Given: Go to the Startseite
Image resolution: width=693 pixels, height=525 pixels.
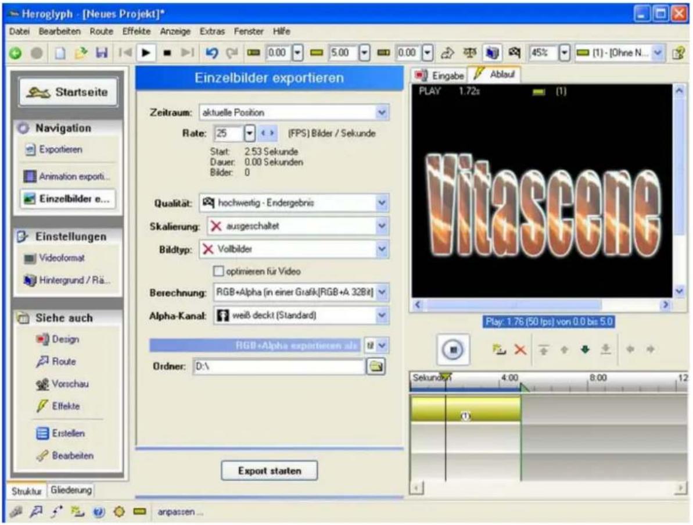Looking at the screenshot, I should [69, 92].
